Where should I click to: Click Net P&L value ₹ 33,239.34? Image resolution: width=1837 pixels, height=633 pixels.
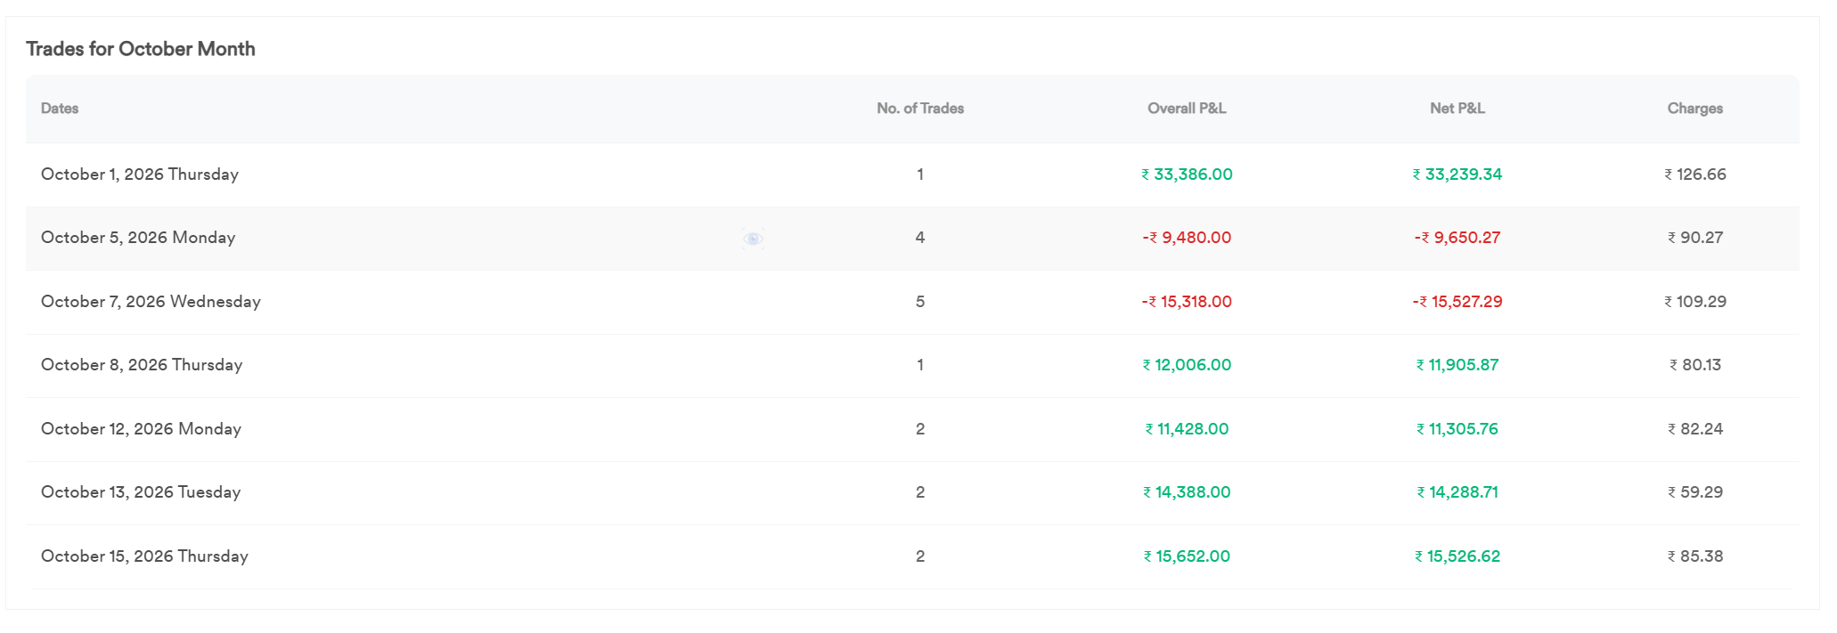1457,174
